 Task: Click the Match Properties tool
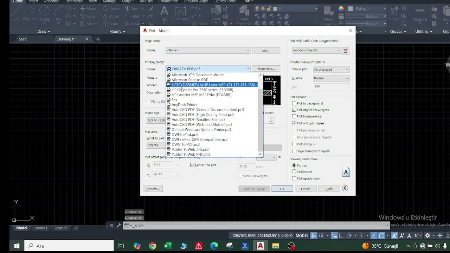point(329,15)
